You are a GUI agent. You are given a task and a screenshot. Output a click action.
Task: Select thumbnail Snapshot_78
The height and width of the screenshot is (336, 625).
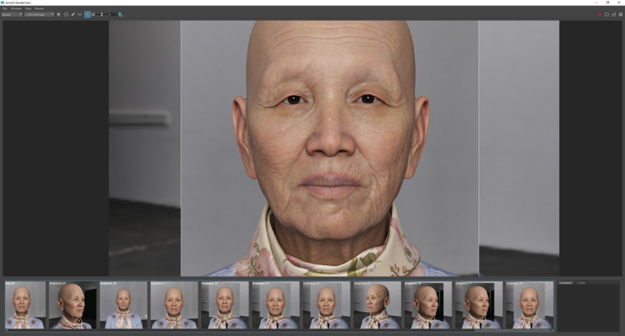pyautogui.click(x=529, y=305)
